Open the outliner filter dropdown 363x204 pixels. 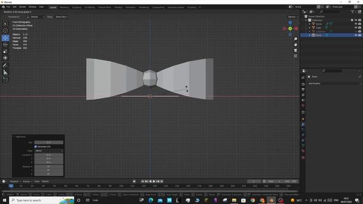[x=353, y=11]
